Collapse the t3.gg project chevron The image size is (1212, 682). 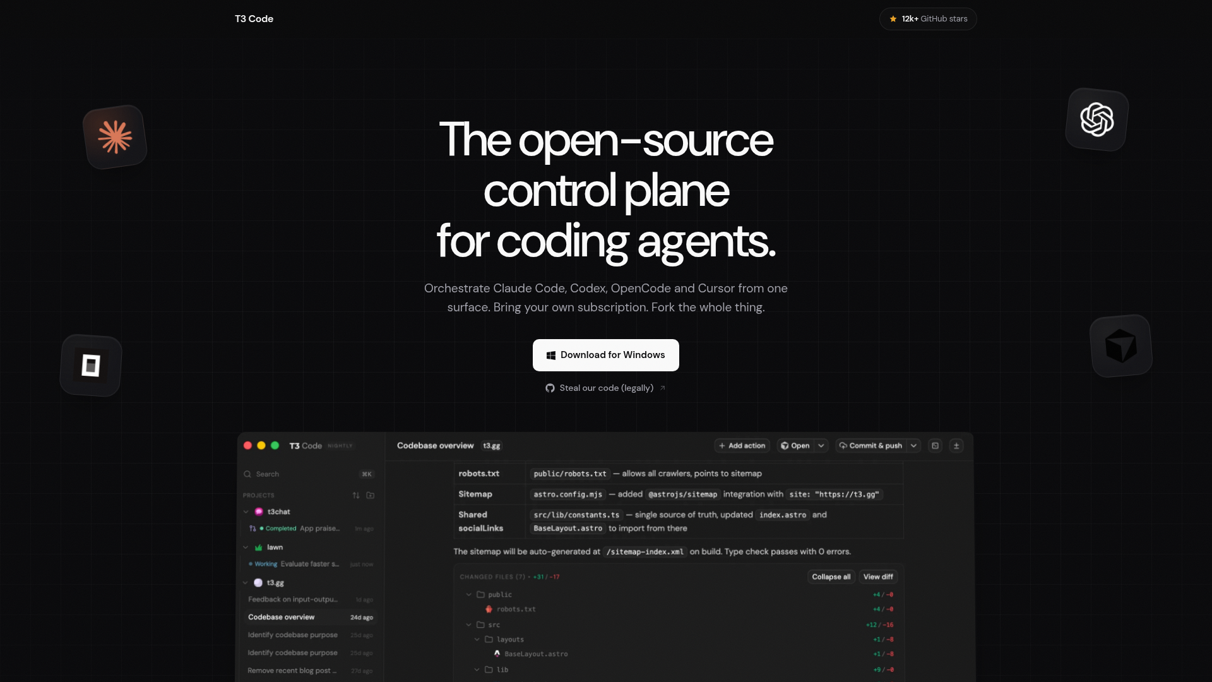[x=246, y=583]
